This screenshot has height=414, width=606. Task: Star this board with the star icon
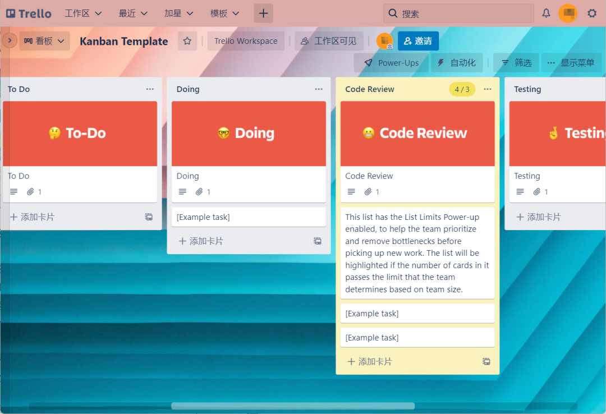point(187,41)
